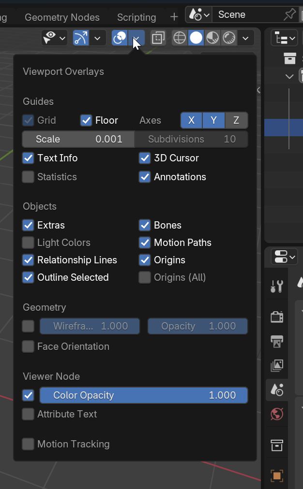This screenshot has width=303, height=489.
Task: Enable Origins (All) checkbox
Action: pyautogui.click(x=145, y=277)
